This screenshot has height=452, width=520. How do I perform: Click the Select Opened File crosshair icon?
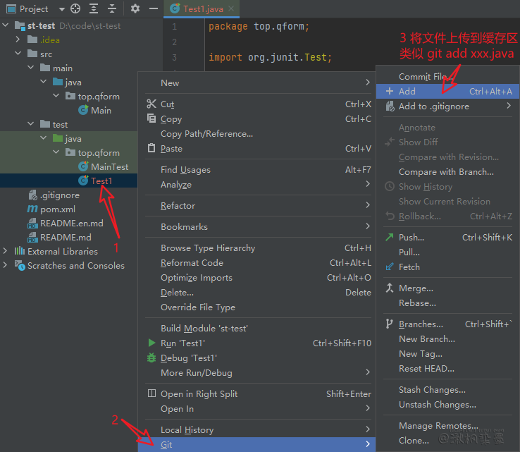[75, 9]
